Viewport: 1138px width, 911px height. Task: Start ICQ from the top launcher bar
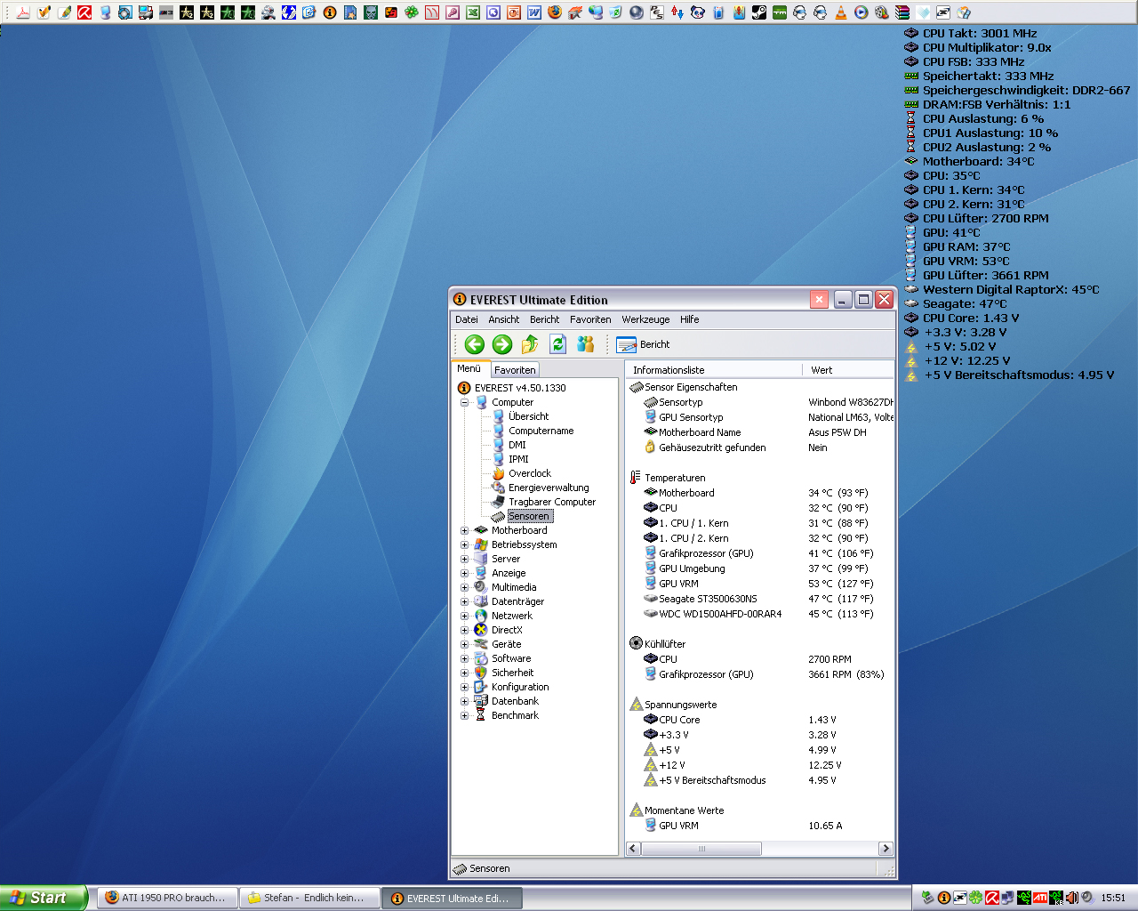point(412,12)
